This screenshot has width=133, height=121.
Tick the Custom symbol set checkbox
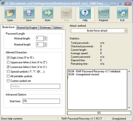tap(8, 81)
